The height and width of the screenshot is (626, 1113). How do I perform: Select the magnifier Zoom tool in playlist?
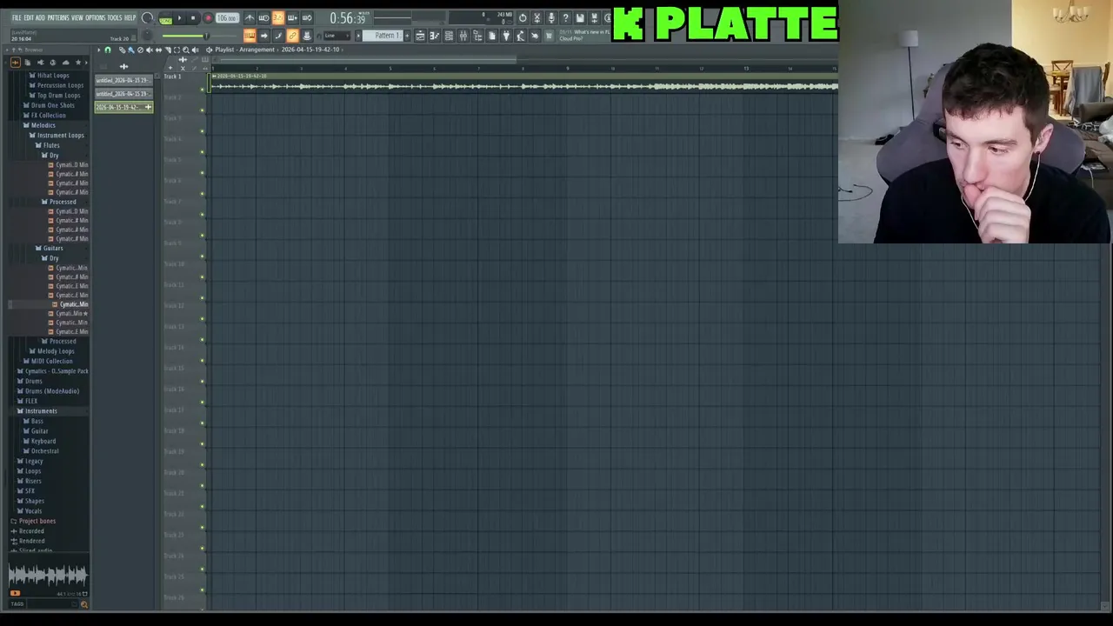point(186,50)
